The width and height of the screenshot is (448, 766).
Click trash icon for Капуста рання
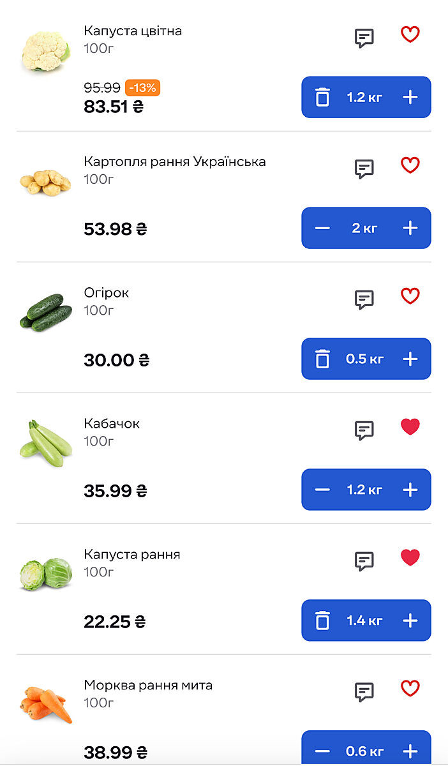coord(323,620)
